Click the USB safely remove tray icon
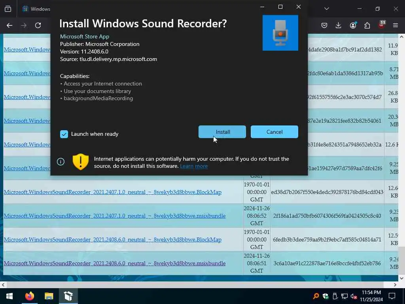This screenshot has width=405, height=304. (335, 296)
